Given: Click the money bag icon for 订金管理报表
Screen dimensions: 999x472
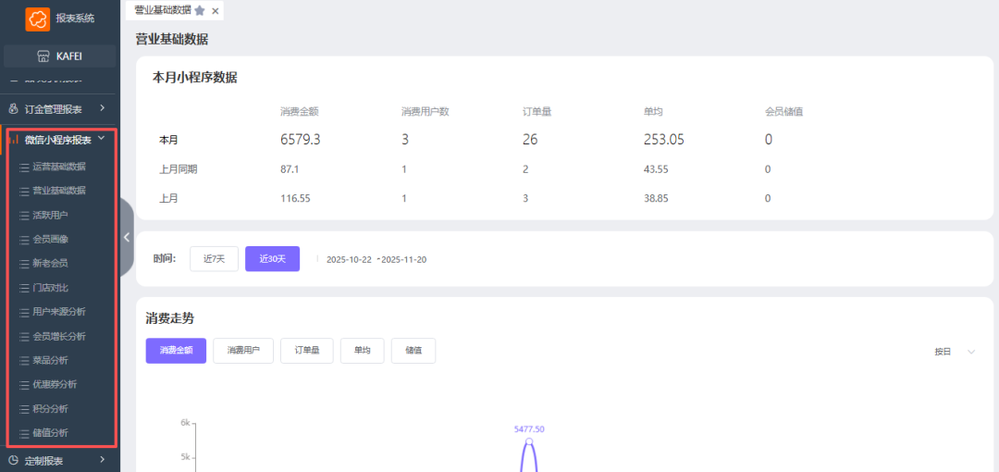Looking at the screenshot, I should click(13, 109).
